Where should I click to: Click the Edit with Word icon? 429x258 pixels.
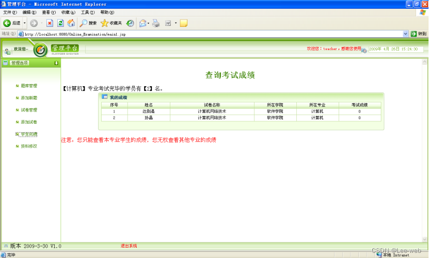pyautogui.click(x=168, y=23)
